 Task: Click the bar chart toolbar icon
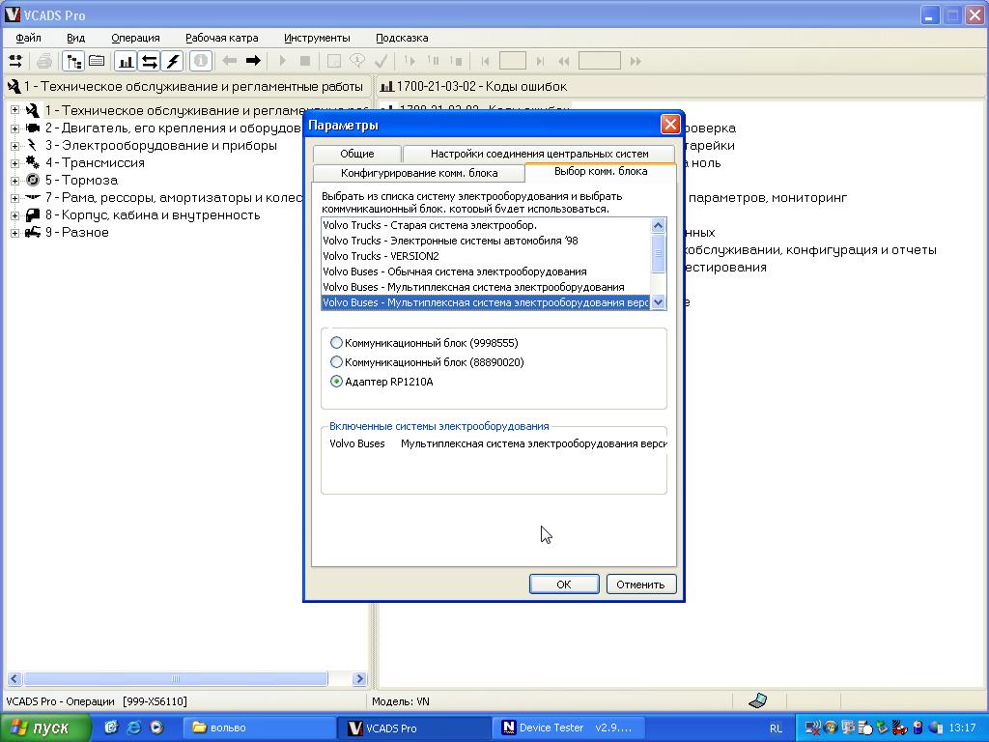tap(126, 61)
